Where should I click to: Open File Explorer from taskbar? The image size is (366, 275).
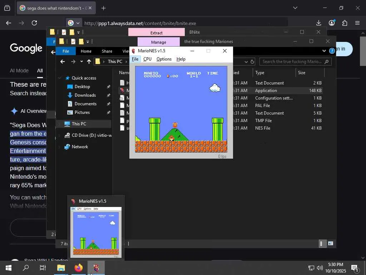[x=61, y=268]
